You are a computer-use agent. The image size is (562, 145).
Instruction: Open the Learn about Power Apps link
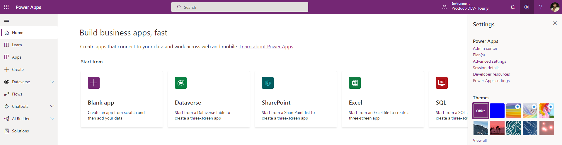(266, 47)
